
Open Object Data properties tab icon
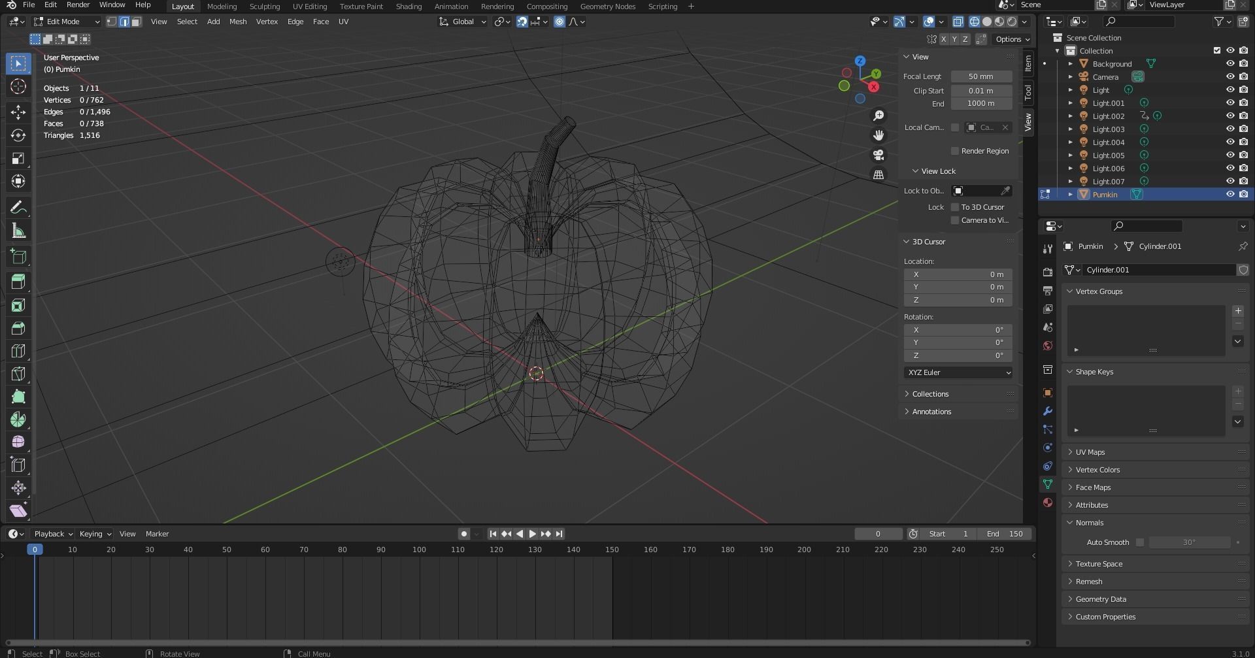click(x=1048, y=484)
